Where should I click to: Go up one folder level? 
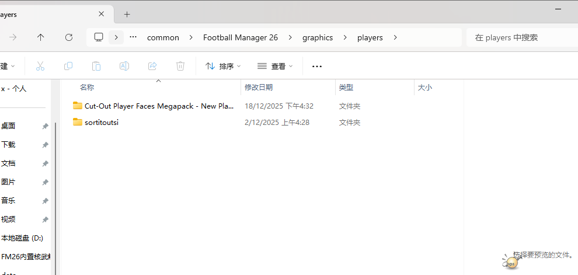(40, 37)
